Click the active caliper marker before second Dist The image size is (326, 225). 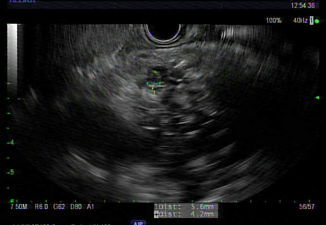[156, 214]
